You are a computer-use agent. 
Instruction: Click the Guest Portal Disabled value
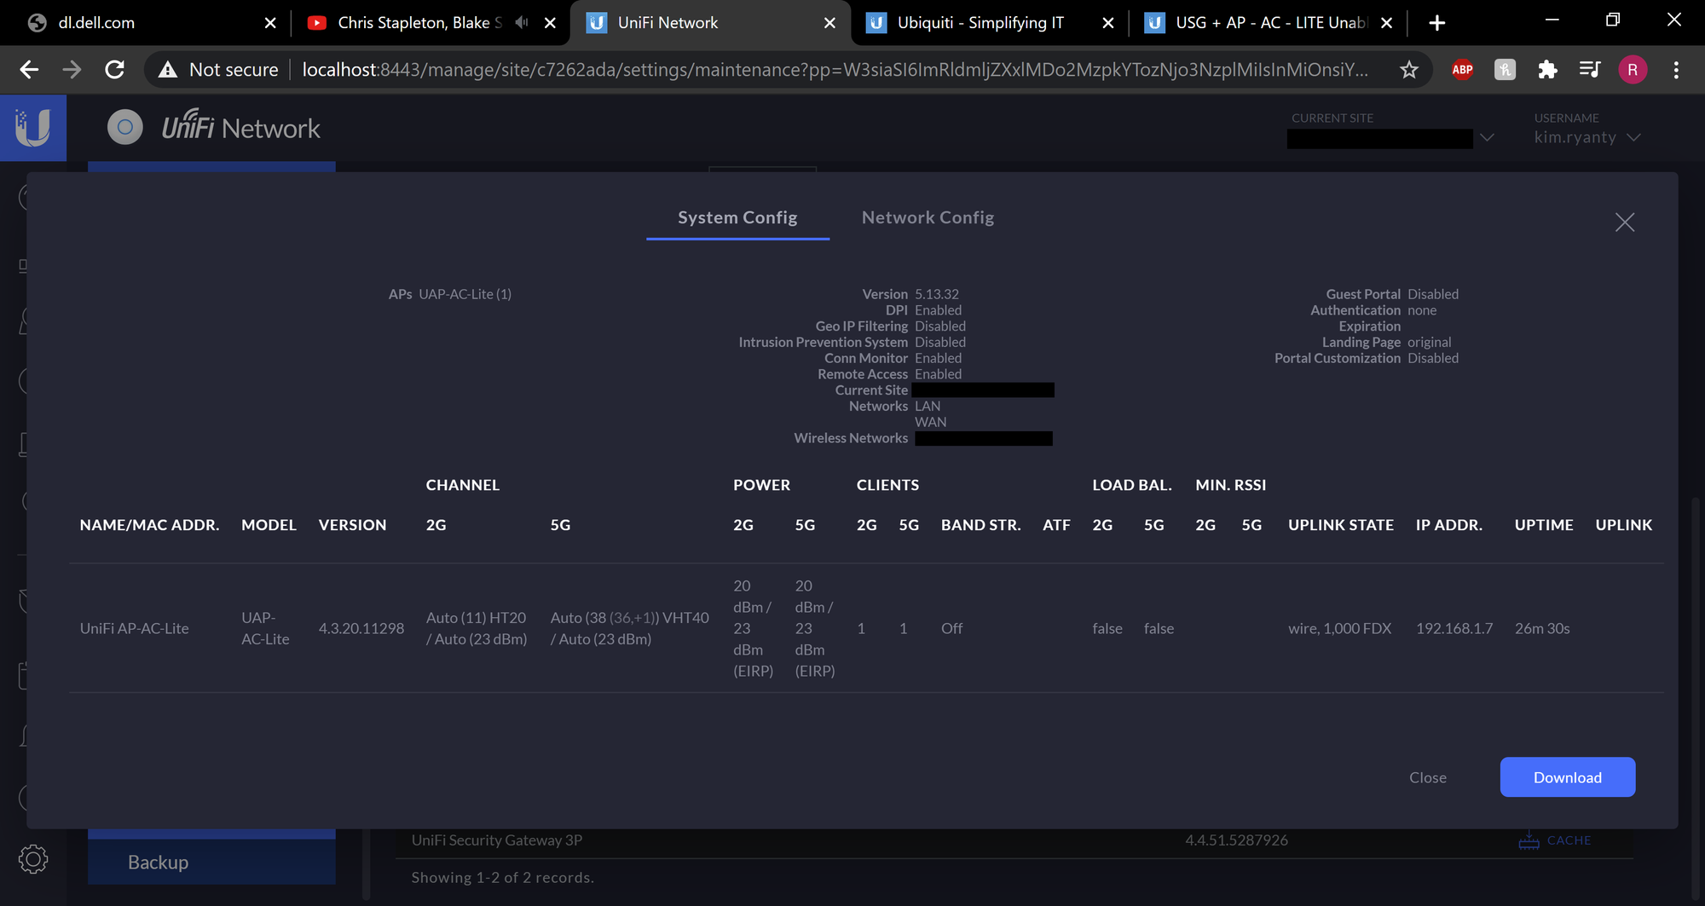pyautogui.click(x=1433, y=294)
